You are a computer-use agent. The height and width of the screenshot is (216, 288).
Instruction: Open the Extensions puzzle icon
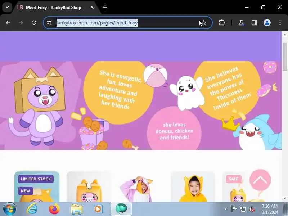coord(222,23)
